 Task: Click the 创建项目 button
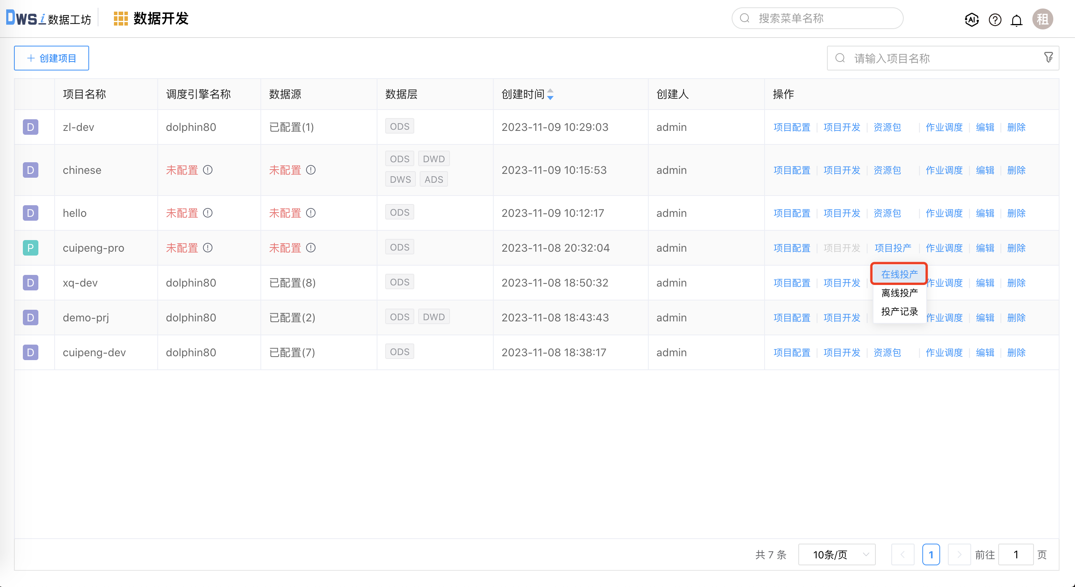[51, 58]
